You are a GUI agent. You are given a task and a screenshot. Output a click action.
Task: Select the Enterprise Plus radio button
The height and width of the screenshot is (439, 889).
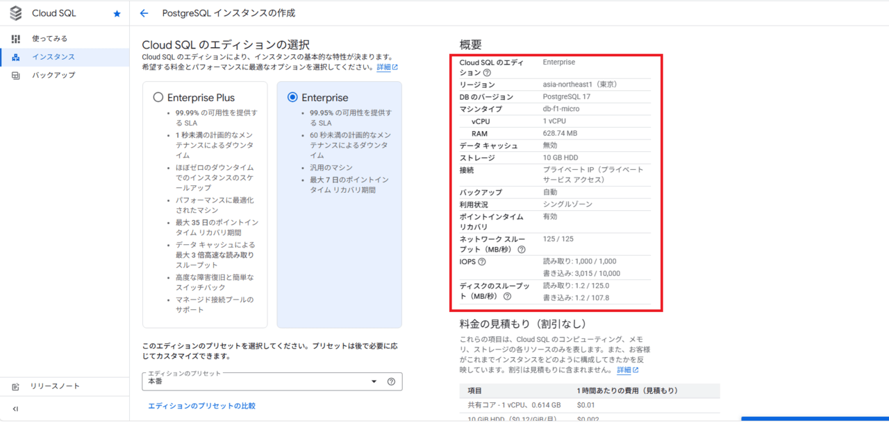(158, 98)
